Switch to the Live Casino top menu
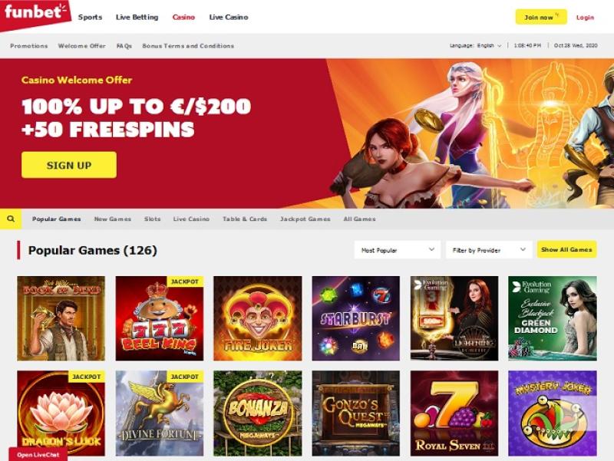Viewport: 614px width, 461px height. pos(229,17)
